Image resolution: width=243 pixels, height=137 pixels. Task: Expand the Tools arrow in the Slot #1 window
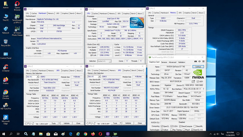coord(59,123)
